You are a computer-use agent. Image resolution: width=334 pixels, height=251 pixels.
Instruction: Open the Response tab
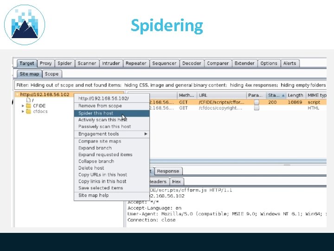(168, 171)
